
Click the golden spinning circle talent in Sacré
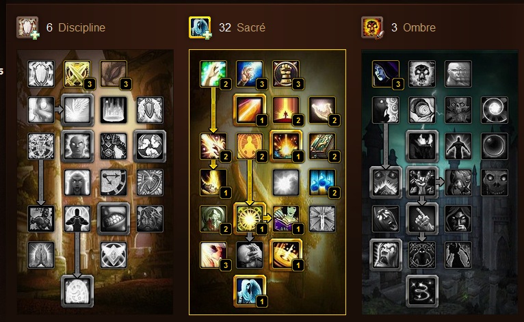point(286,255)
